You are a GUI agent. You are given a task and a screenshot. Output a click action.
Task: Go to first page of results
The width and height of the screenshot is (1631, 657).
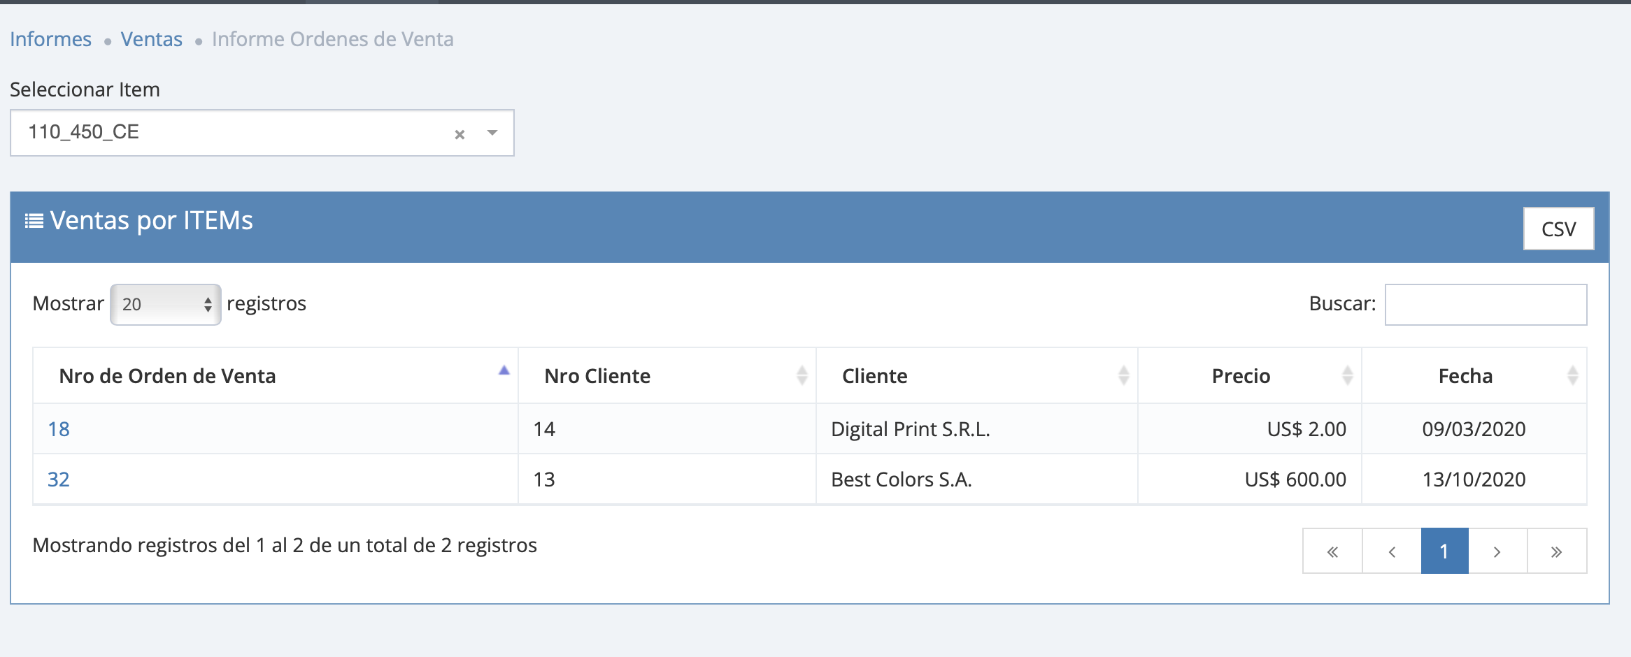coord(1332,551)
